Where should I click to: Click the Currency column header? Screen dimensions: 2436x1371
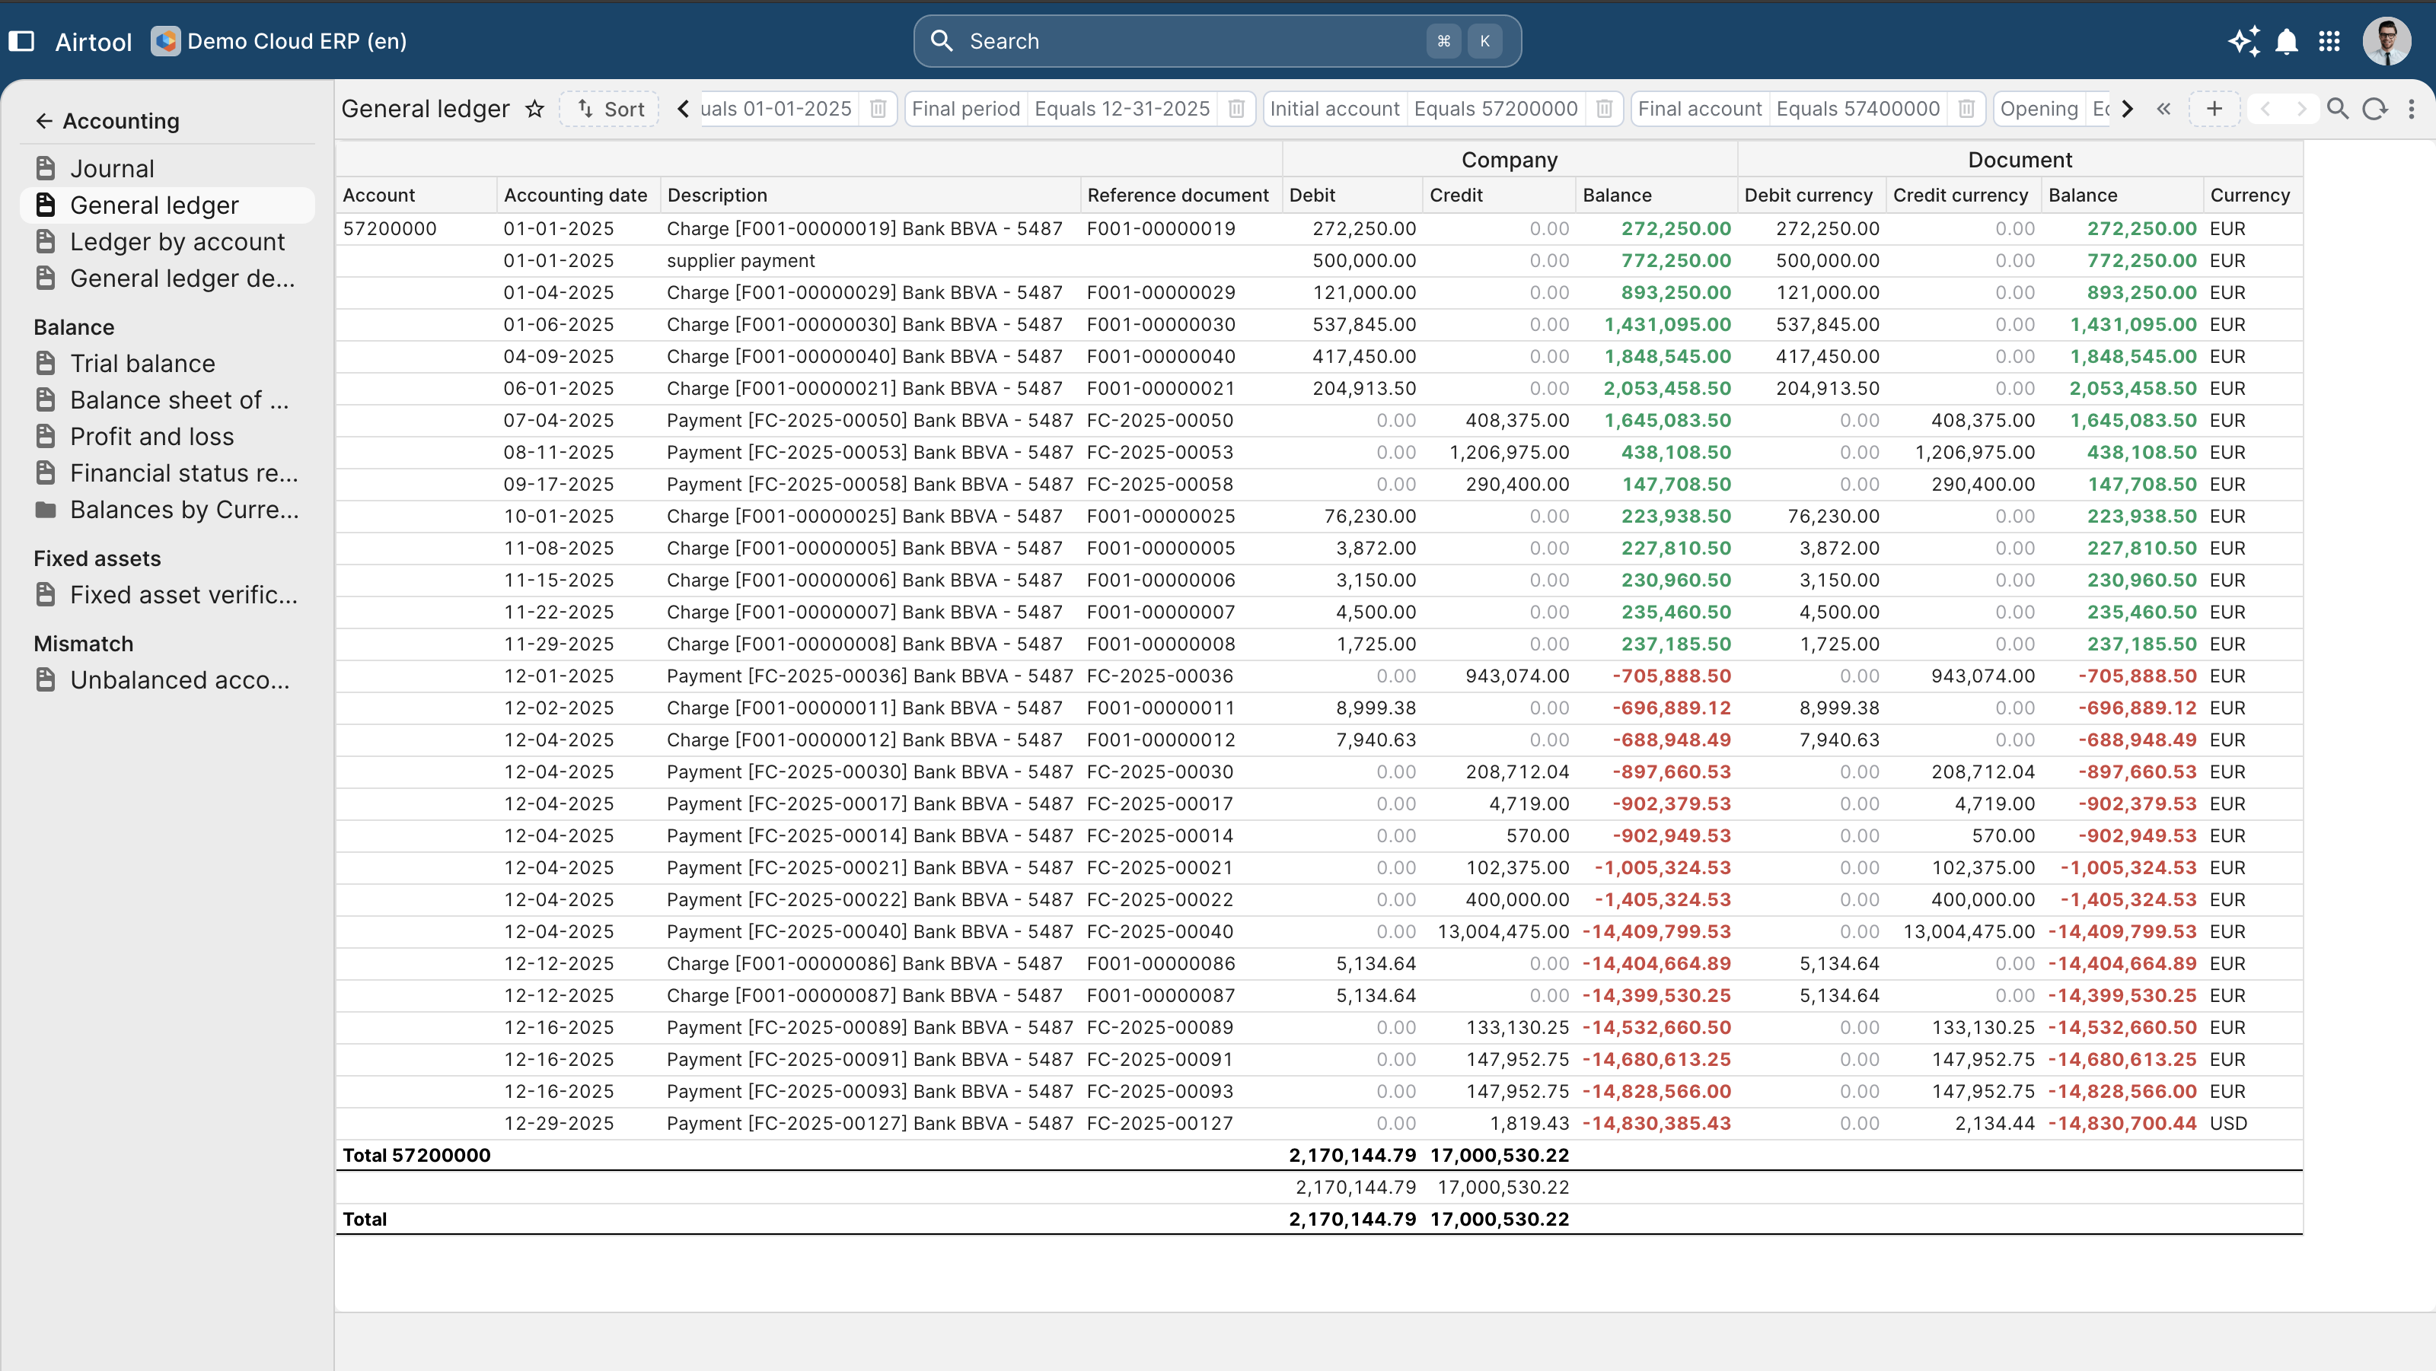point(2253,195)
